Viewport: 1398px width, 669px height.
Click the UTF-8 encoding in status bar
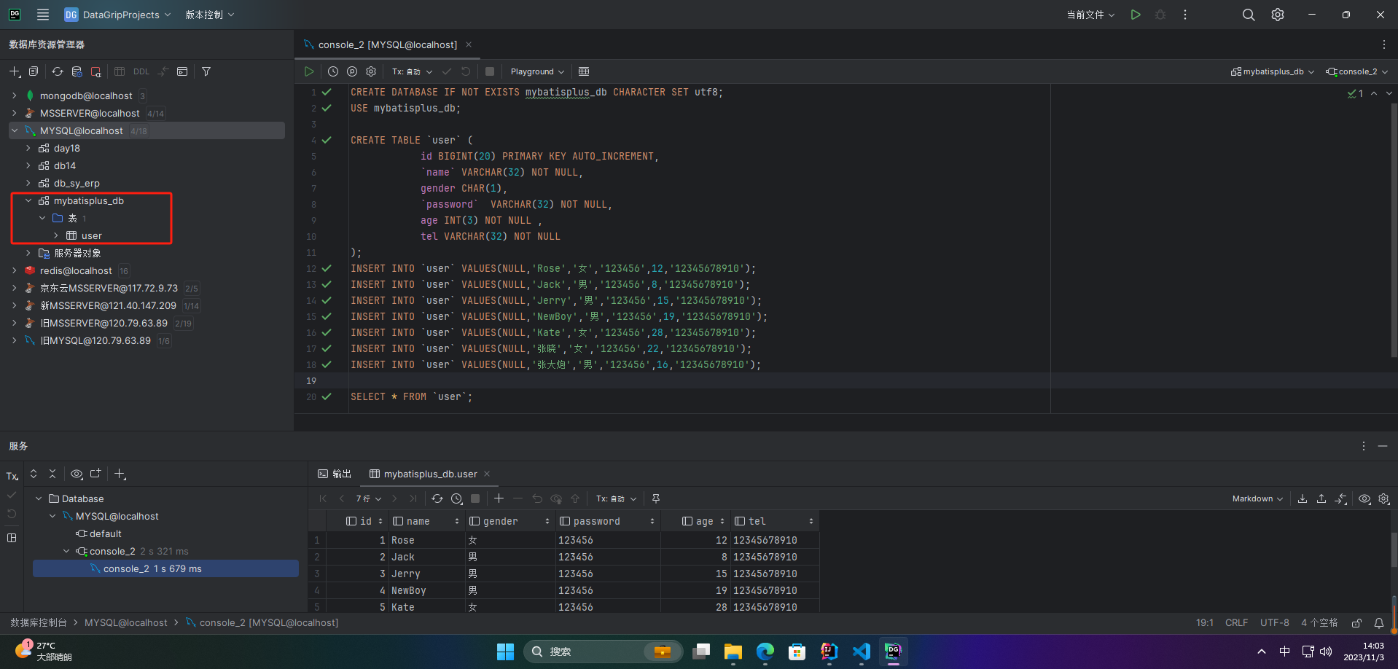point(1275,623)
